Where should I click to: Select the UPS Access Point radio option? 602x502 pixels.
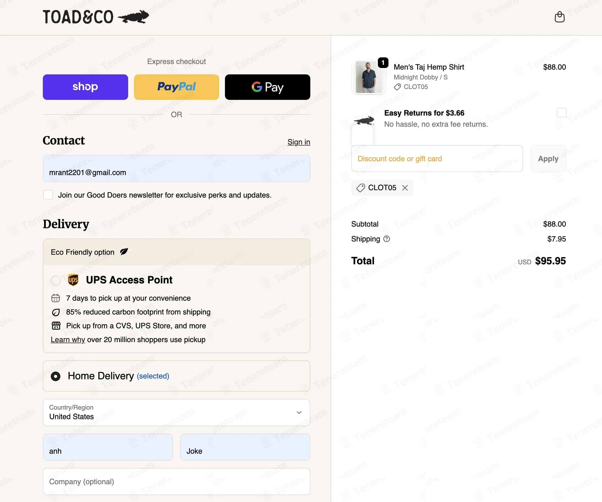tap(56, 280)
